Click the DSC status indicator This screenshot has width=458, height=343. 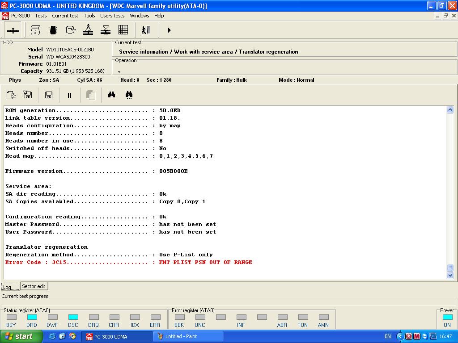(x=73, y=317)
